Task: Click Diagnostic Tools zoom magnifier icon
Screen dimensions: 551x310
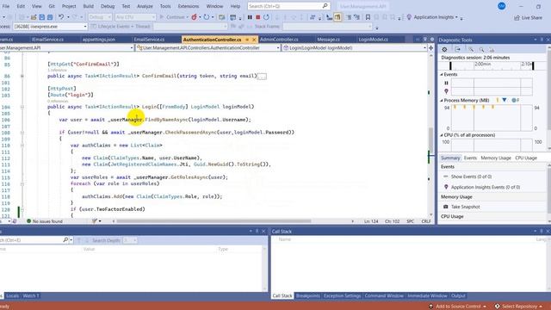Action: (x=481, y=50)
